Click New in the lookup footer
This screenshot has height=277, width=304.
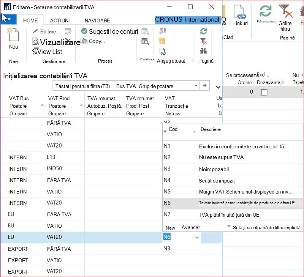pyautogui.click(x=170, y=228)
